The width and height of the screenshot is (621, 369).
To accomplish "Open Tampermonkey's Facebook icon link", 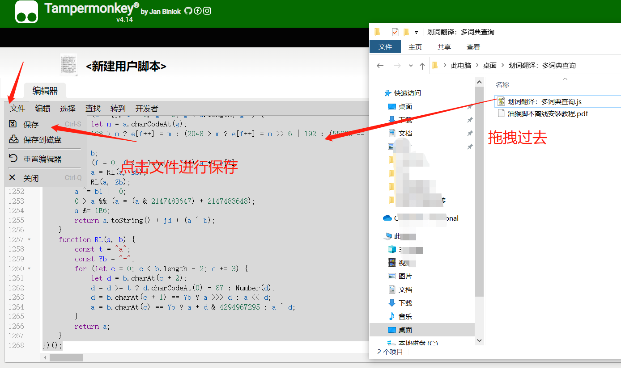I will click(197, 11).
